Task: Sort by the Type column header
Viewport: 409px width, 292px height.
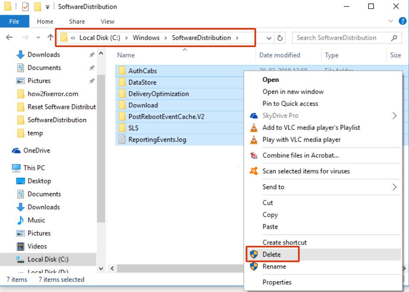Action: [331, 55]
